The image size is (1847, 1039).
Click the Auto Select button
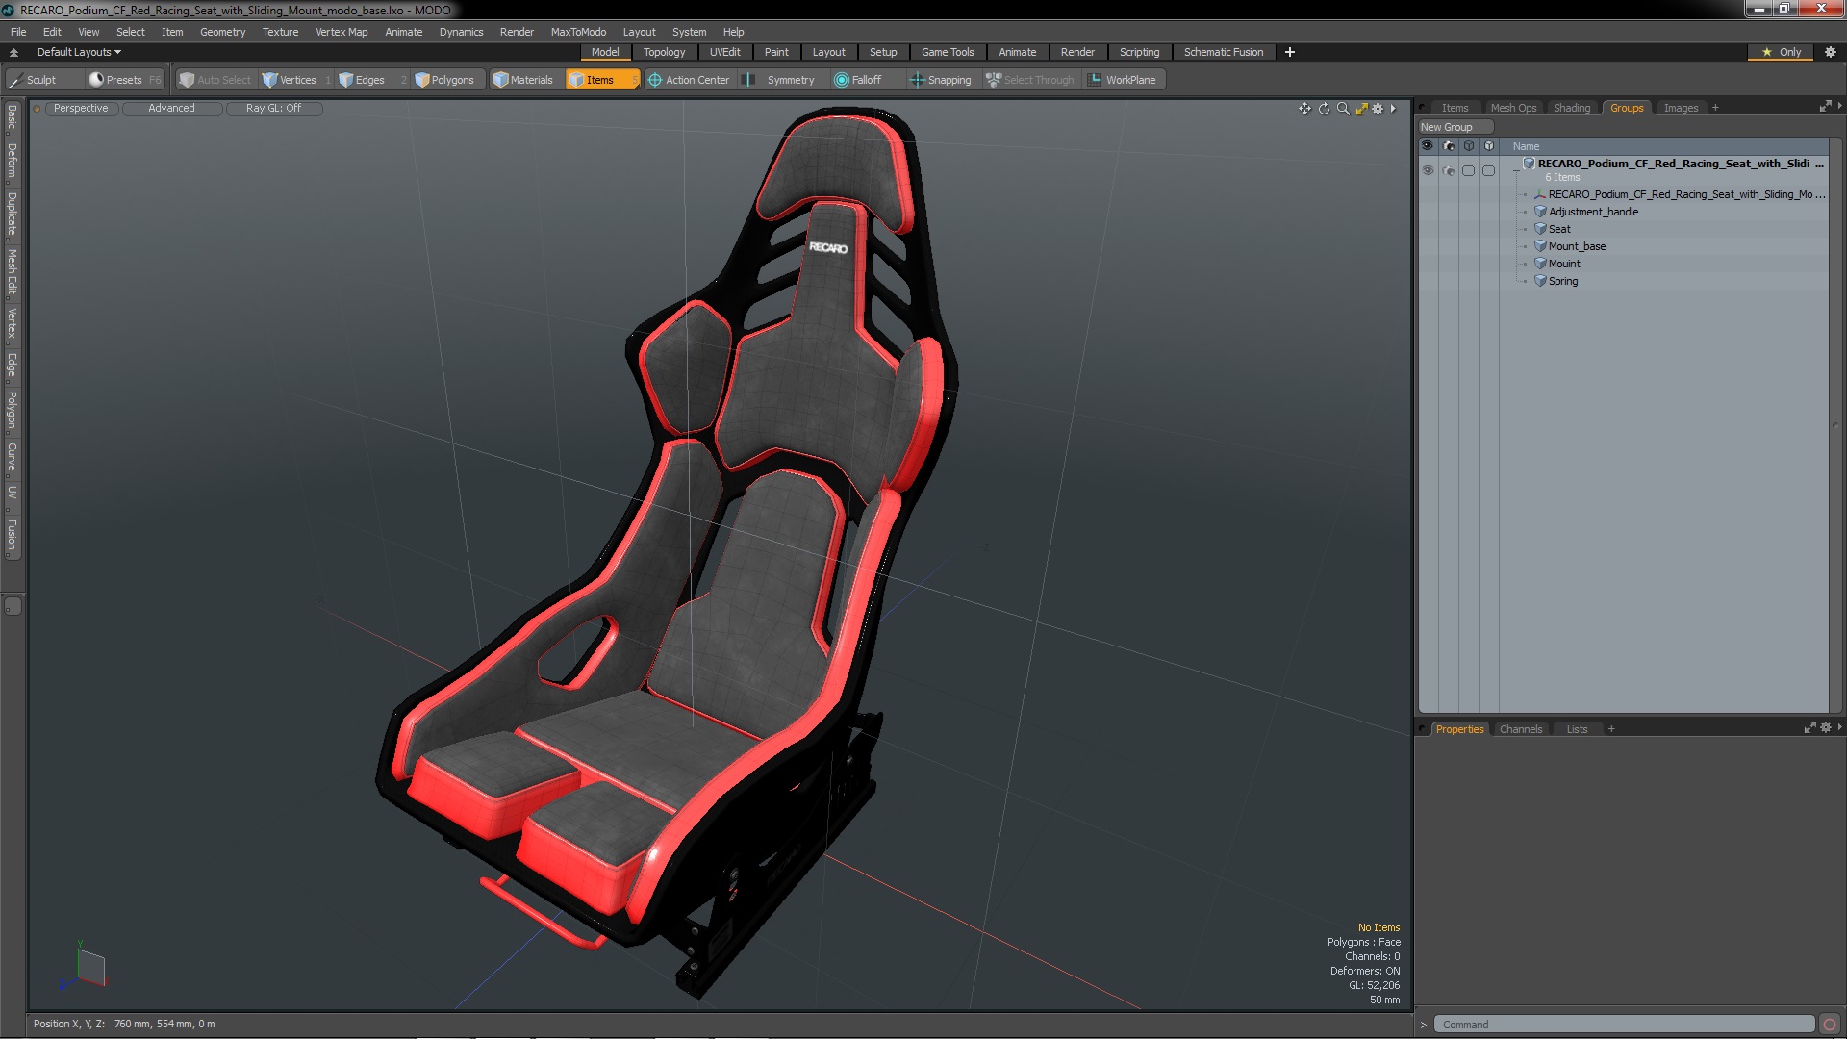click(215, 80)
